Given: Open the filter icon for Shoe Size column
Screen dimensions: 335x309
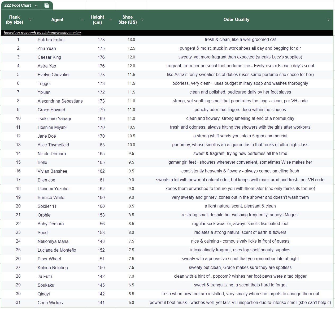Looking at the screenshot, I should tap(142, 20).
